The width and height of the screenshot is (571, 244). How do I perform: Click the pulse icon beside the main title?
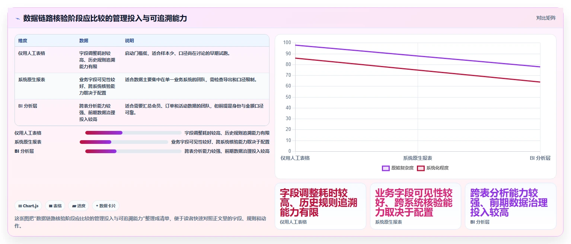[x=17, y=19]
